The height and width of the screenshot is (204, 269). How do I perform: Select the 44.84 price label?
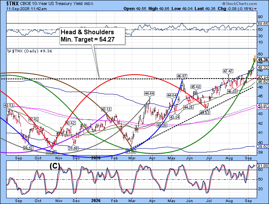[x=149, y=93]
